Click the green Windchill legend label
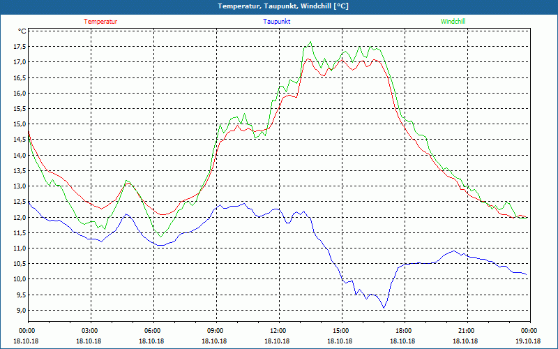The width and height of the screenshot is (558, 349). [453, 21]
